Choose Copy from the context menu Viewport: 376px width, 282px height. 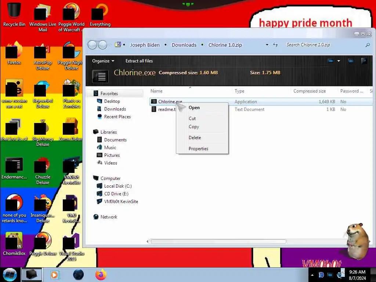(x=194, y=127)
